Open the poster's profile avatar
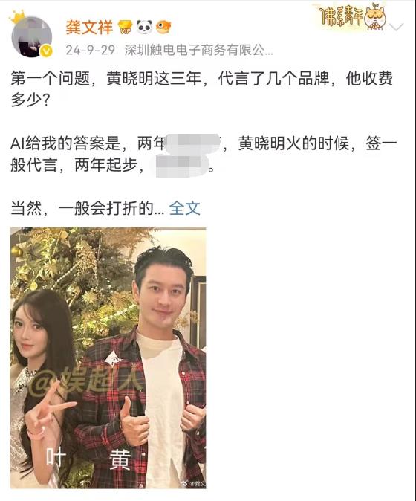Image resolution: width=416 pixels, height=501 pixels. coord(32,36)
